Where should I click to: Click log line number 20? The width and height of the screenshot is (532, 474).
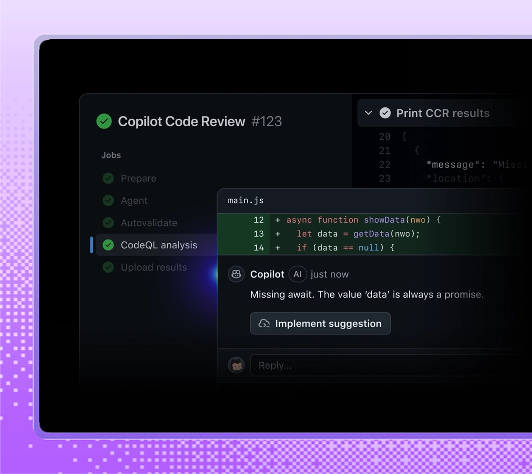click(x=385, y=136)
